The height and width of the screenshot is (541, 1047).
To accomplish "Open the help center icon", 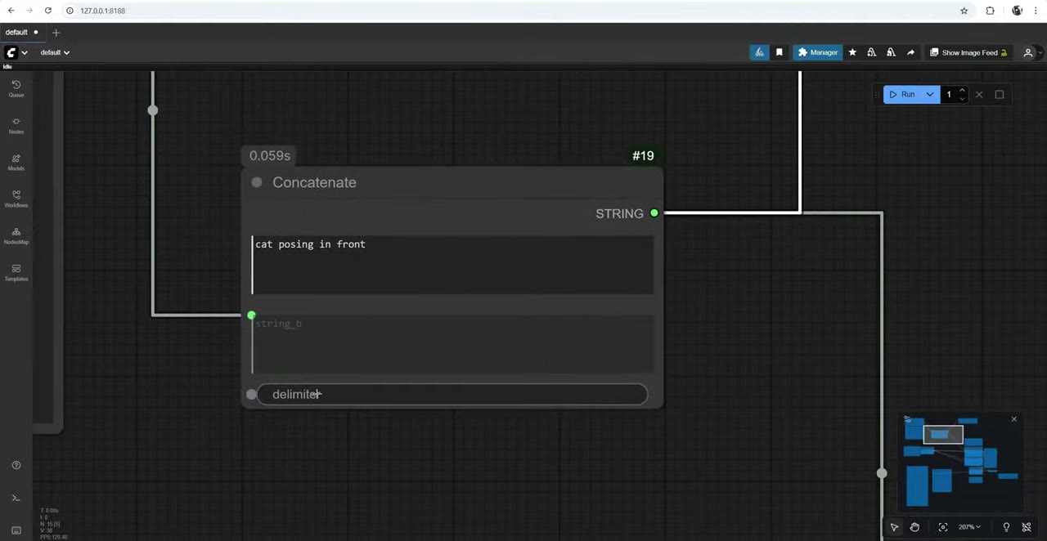I will 16,465.
